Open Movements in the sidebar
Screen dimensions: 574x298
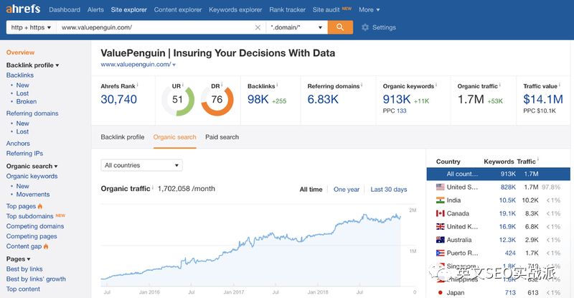(33, 195)
